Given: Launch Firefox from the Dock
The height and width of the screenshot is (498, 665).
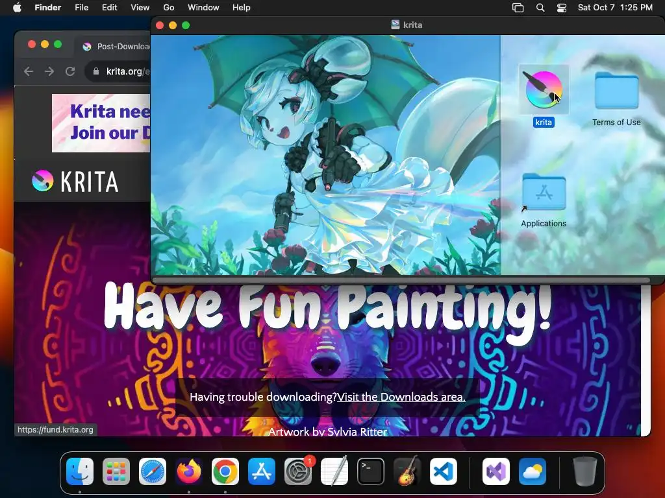Looking at the screenshot, I should point(189,471).
